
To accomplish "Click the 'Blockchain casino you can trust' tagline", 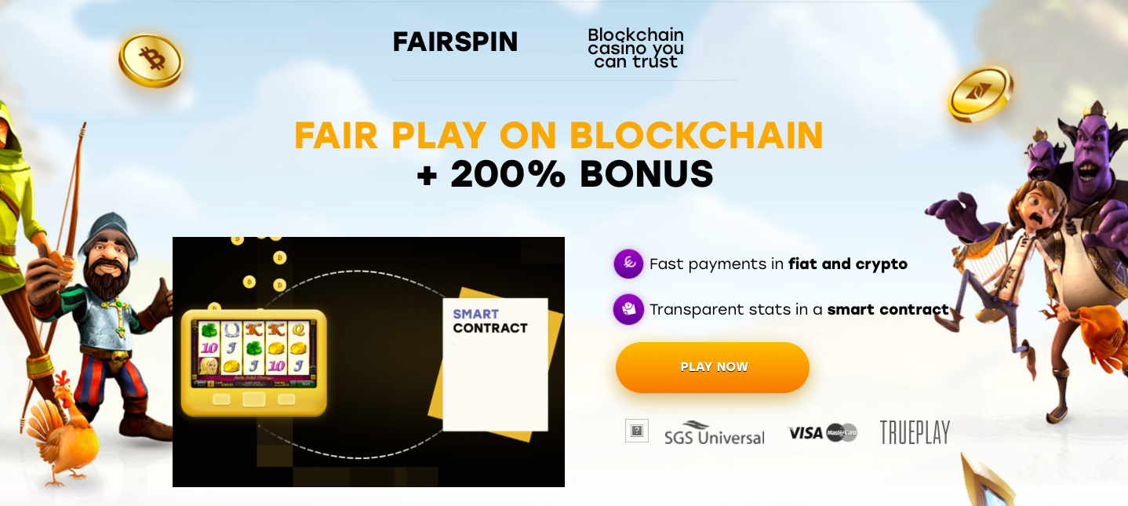I will (x=635, y=49).
